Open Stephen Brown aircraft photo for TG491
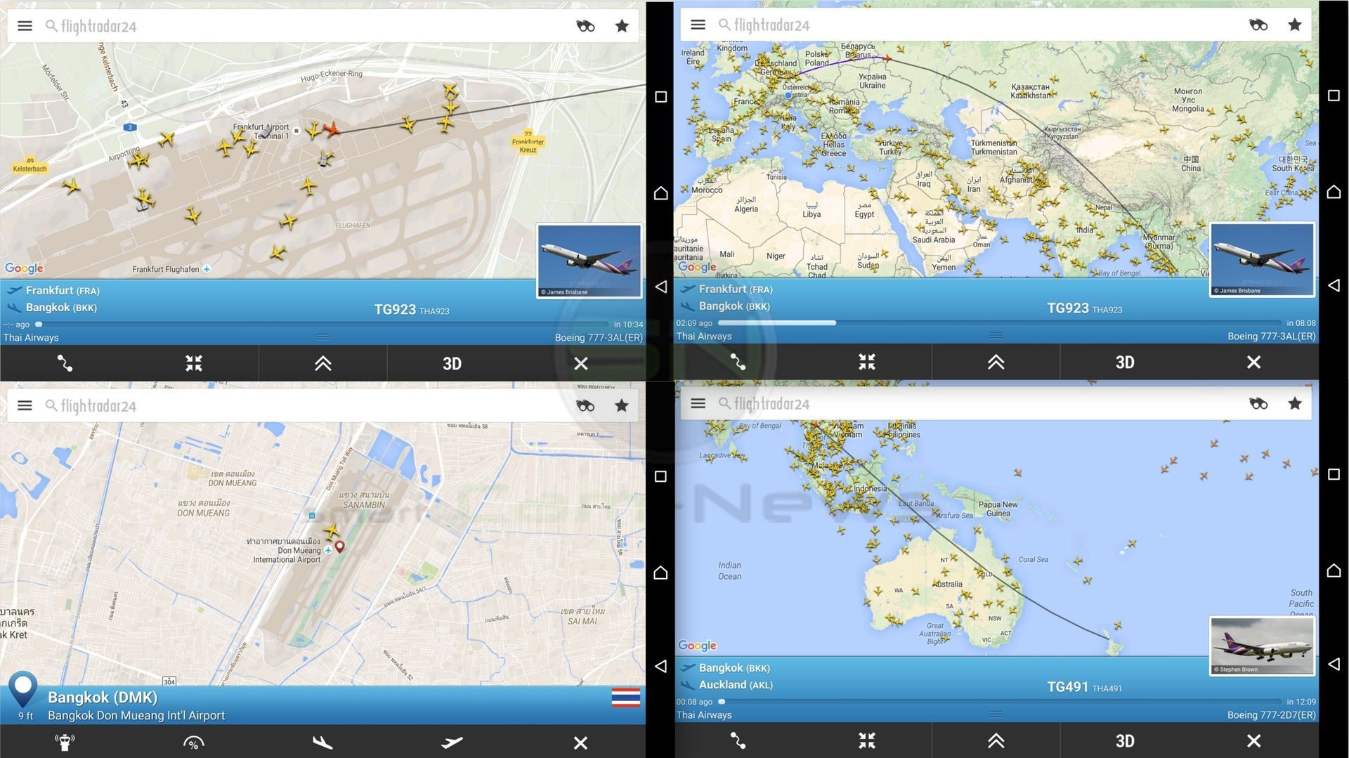Screen dimensions: 1349x758 click(1263, 646)
